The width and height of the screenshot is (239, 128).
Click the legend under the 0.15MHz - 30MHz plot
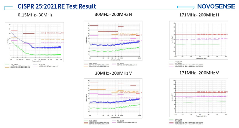(32, 66)
